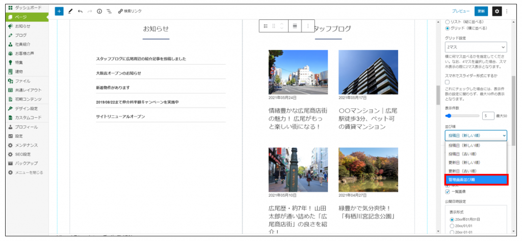Image resolution: width=522 pixels, height=241 pixels.
Task: Click the blue 更新 button
Action: tap(480, 11)
